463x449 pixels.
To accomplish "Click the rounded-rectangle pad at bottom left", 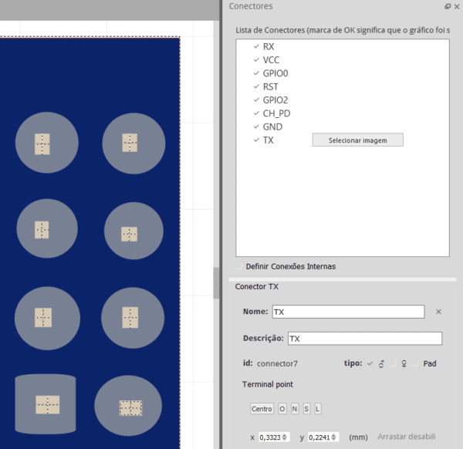I will click(46, 404).
